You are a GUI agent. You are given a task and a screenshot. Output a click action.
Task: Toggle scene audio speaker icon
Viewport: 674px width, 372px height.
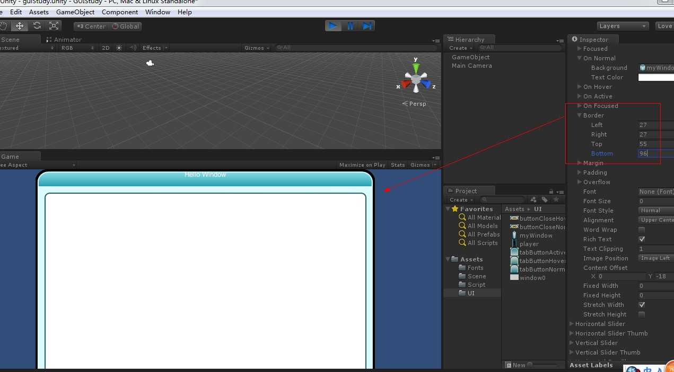(133, 48)
